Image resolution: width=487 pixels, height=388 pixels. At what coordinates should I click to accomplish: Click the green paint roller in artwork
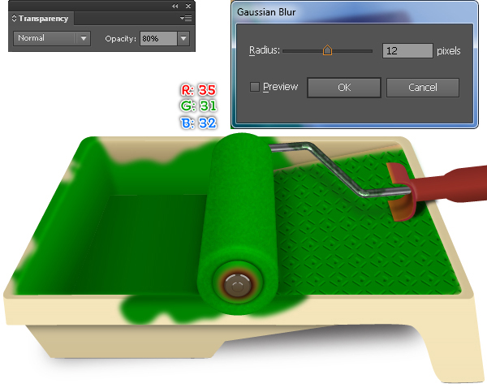(239, 224)
